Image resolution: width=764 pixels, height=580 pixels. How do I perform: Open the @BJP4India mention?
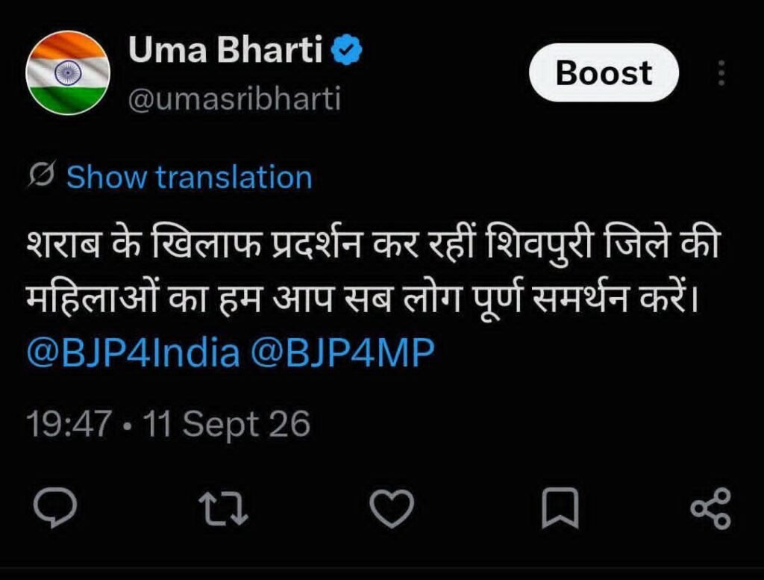(x=133, y=352)
